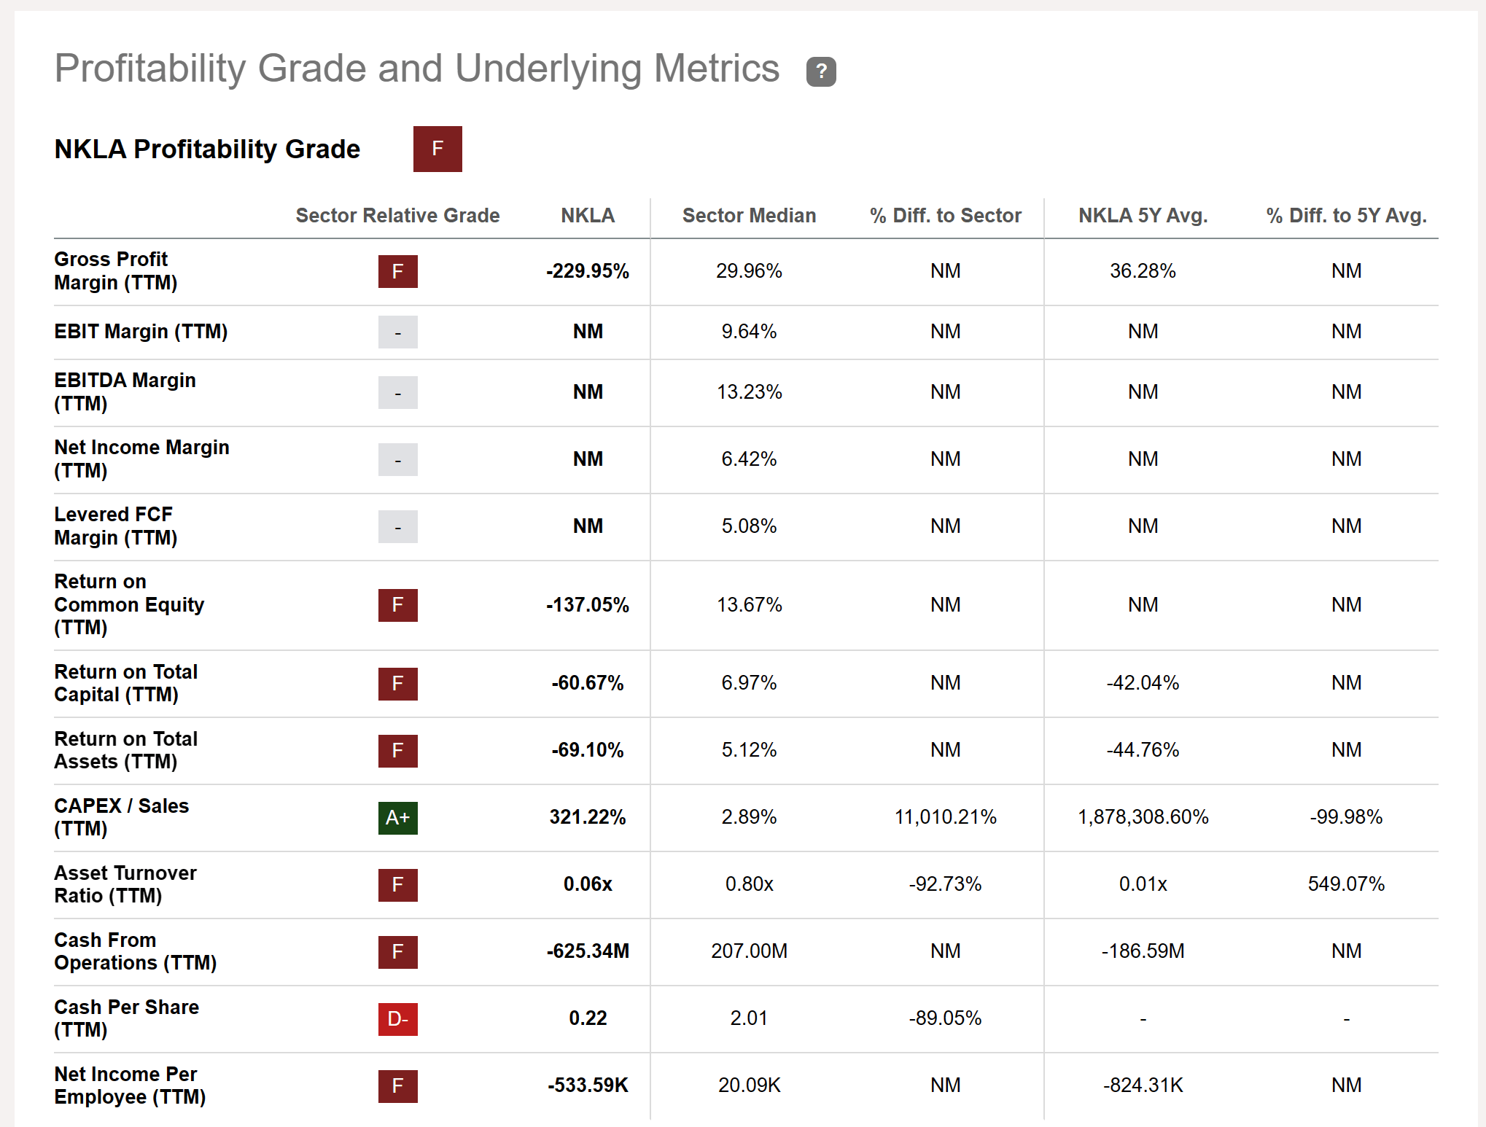Image resolution: width=1486 pixels, height=1127 pixels.
Task: Click the NKLA 5Y Avg. column header
Action: click(1143, 216)
